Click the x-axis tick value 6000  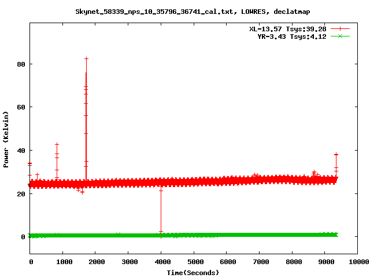click(228, 262)
